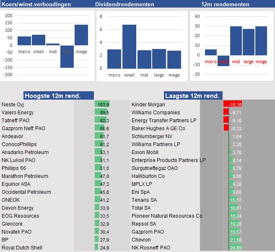Select the EOG Resources row label
Screen dimensions: 275x252
(x=21, y=216)
